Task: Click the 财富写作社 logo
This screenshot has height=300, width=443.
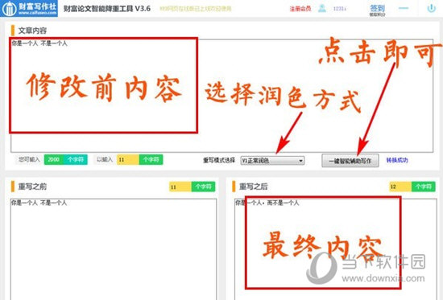Action: click(29, 8)
